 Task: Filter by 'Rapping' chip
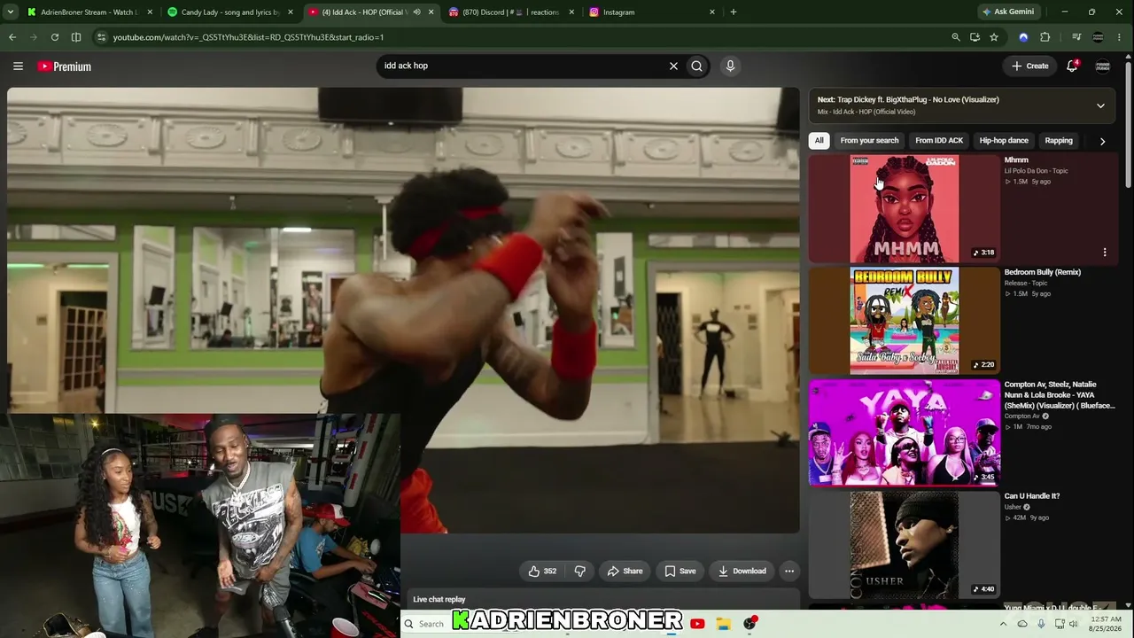[1059, 141]
